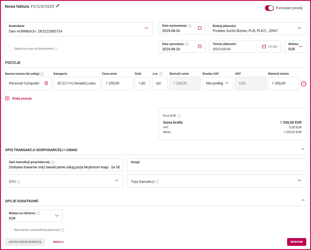This screenshot has width=311, height=250.
Task: Click the Dodaj pozycję link
Action: [x=22, y=98]
